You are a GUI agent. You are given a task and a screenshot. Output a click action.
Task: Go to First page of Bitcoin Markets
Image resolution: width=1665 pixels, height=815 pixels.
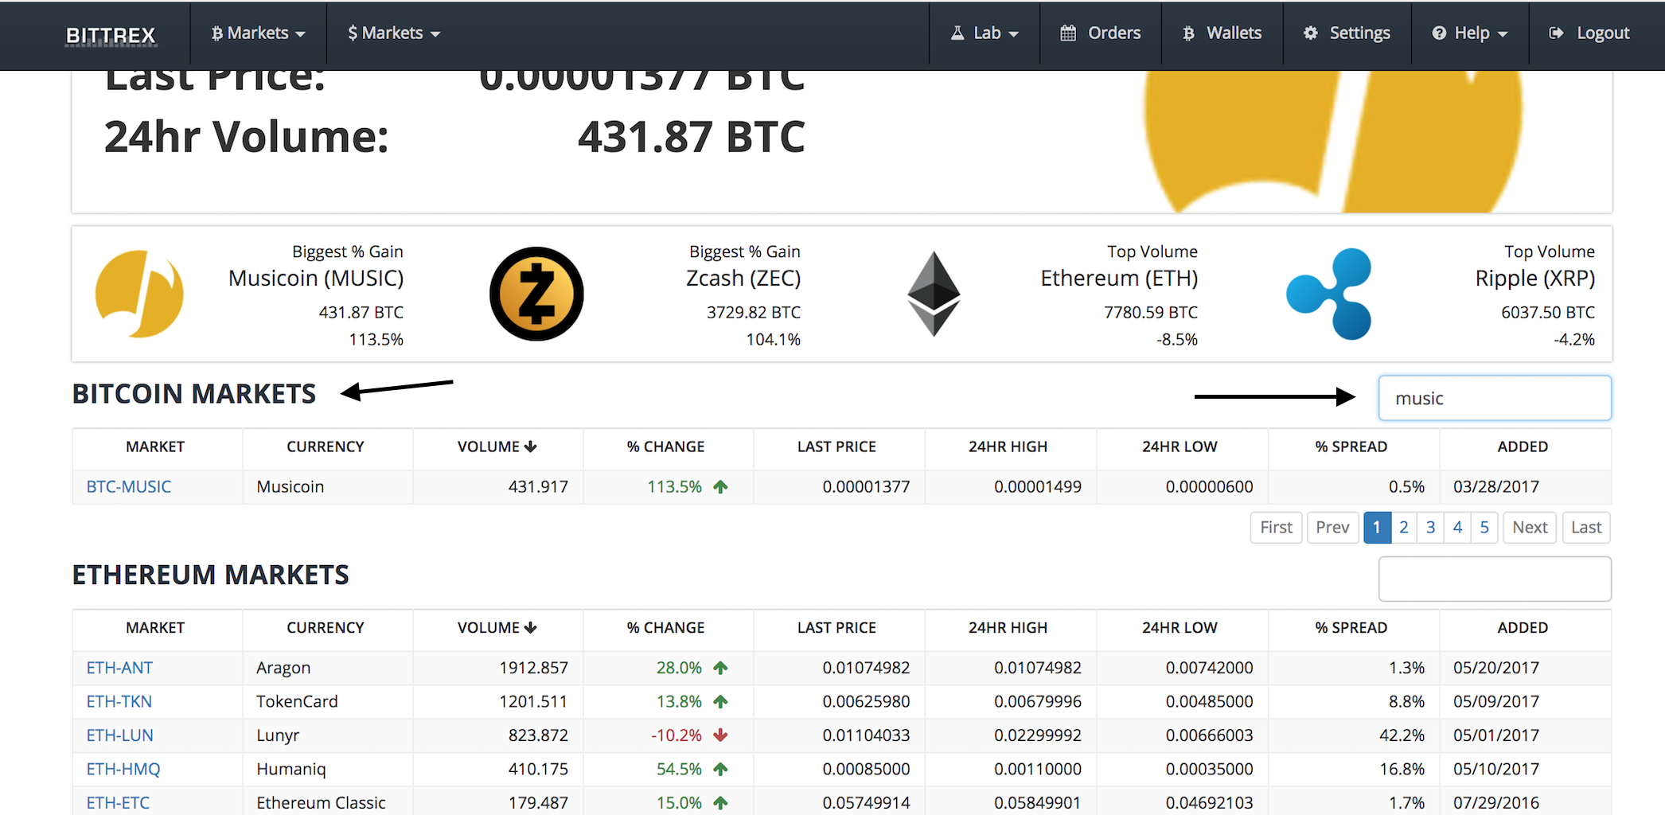[x=1276, y=528]
